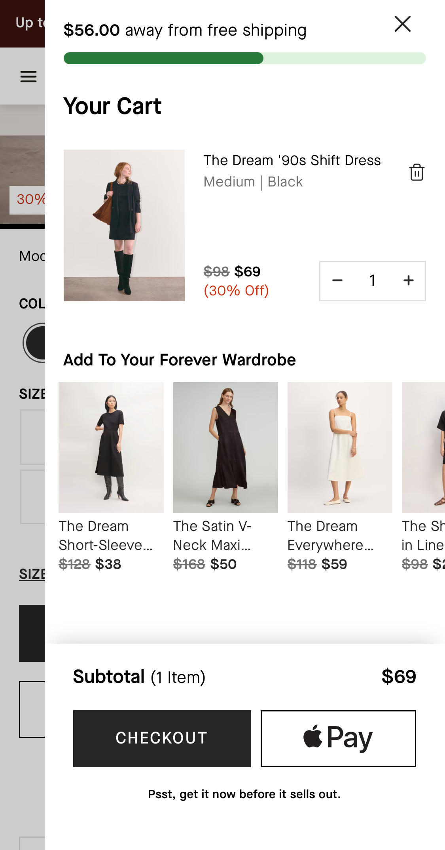Click the shift dress image in your cart

[124, 225]
